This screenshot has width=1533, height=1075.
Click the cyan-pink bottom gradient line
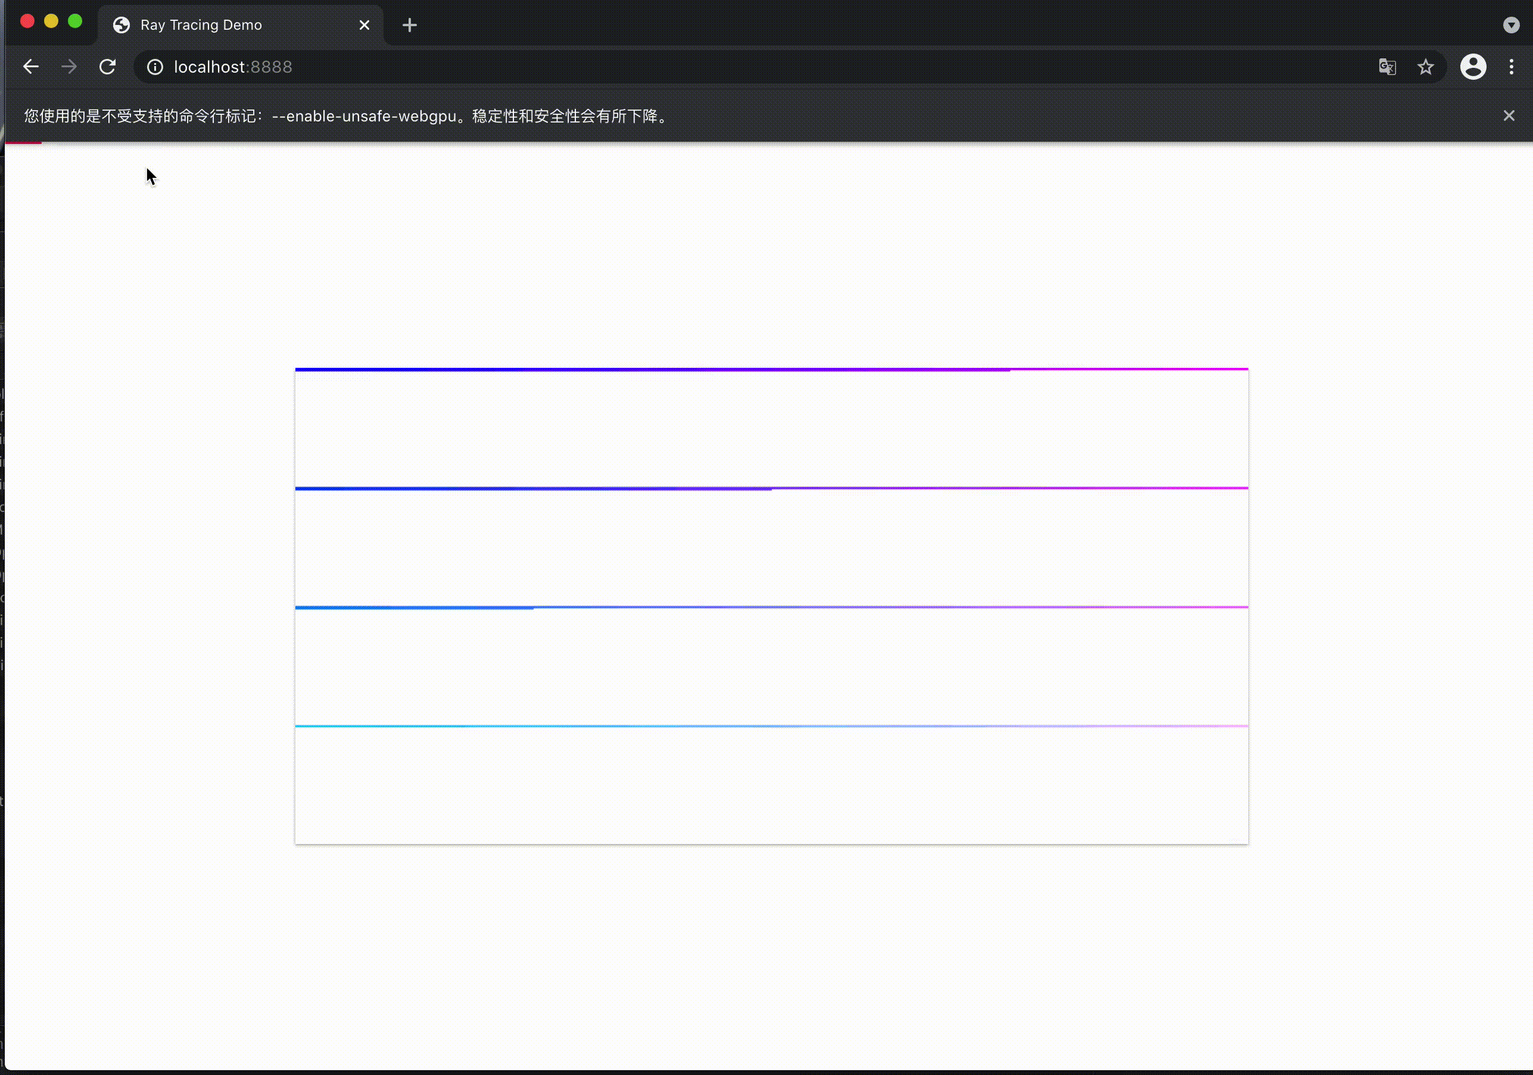pyautogui.click(x=771, y=726)
